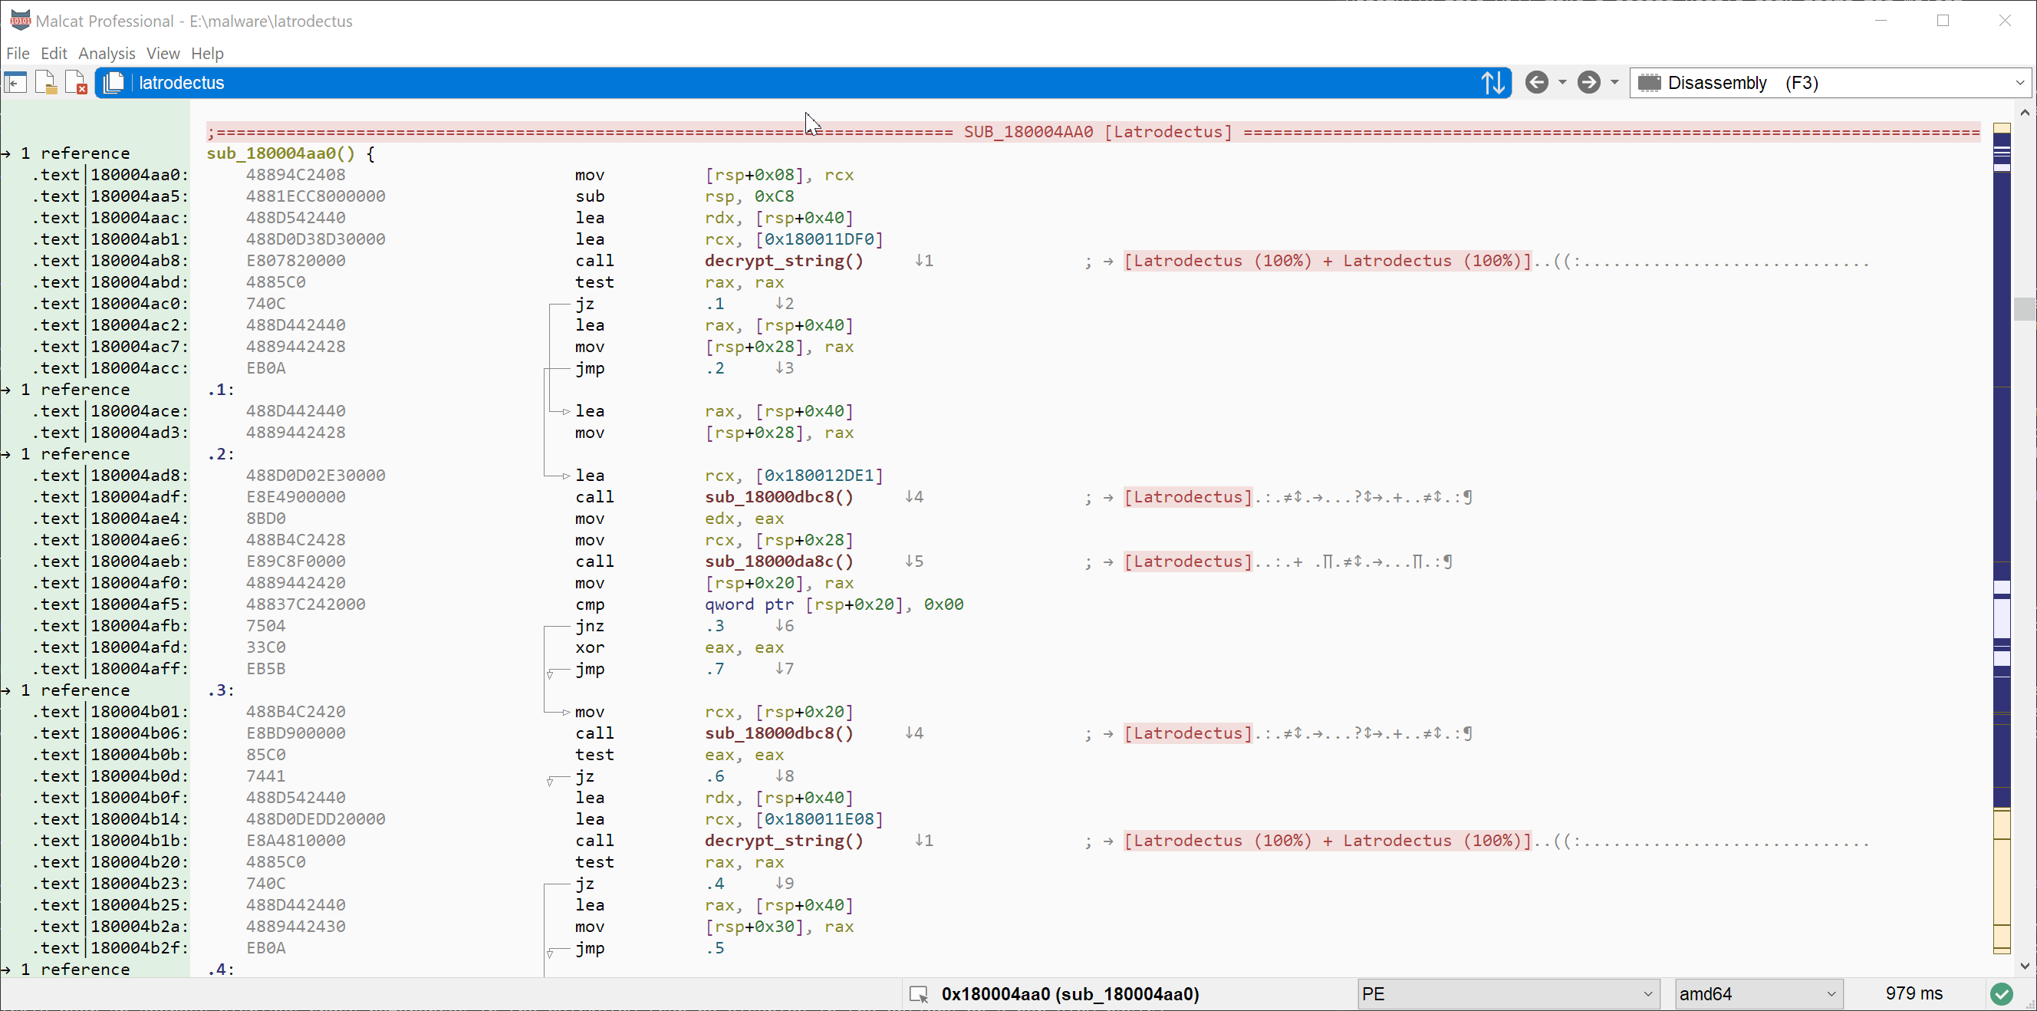Click the scroll-up arrow of the vertical scrollbar
This screenshot has height=1011, width=2037.
point(2025,112)
